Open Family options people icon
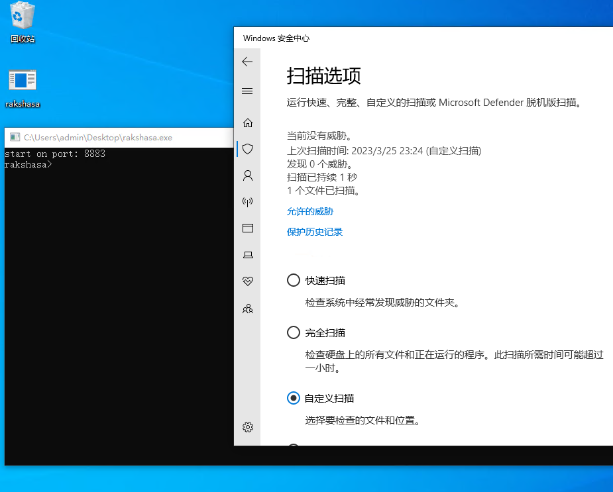The width and height of the screenshot is (613, 492). [x=247, y=309]
